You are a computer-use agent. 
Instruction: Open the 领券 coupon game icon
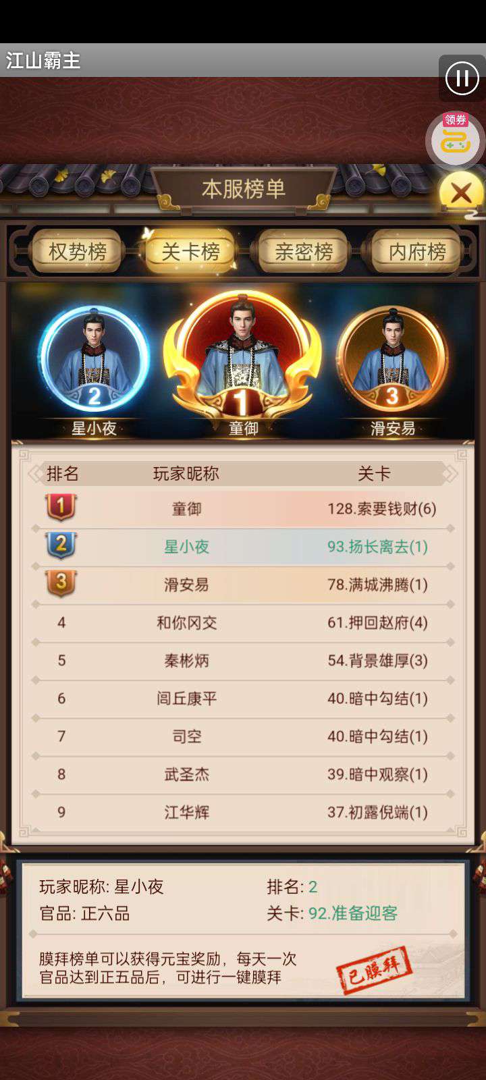click(x=456, y=140)
